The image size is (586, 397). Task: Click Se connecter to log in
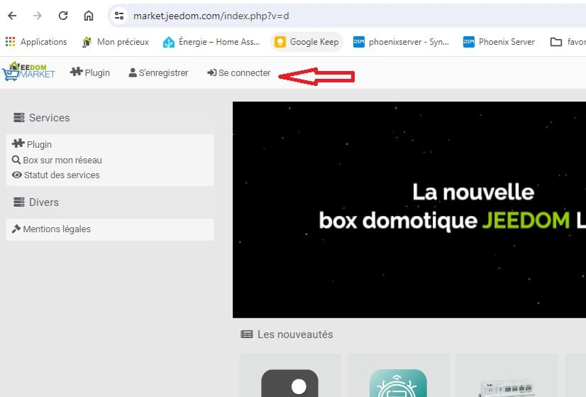239,72
